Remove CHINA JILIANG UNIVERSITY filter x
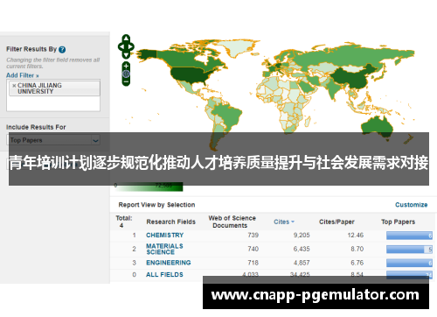This screenshot has height=317, width=437. tap(14, 86)
